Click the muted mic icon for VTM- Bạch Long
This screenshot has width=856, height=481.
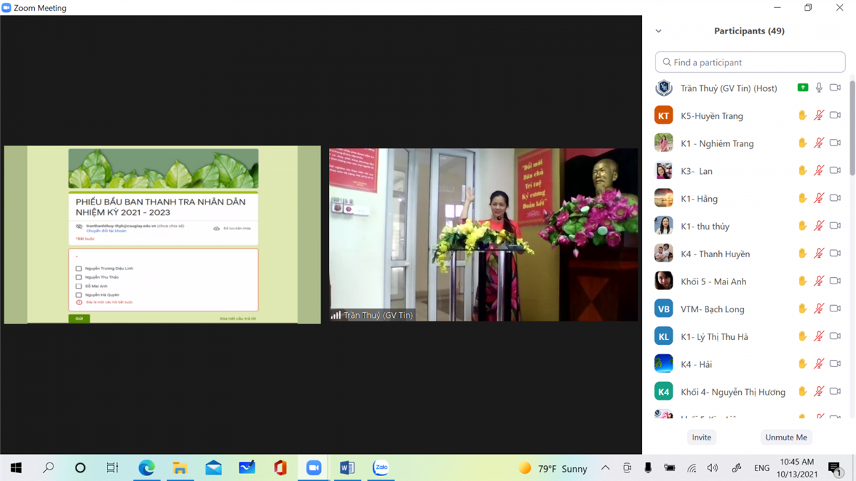[819, 309]
